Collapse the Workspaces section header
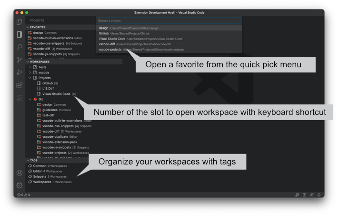Viewport: 338px width, 216px height. (28, 62)
